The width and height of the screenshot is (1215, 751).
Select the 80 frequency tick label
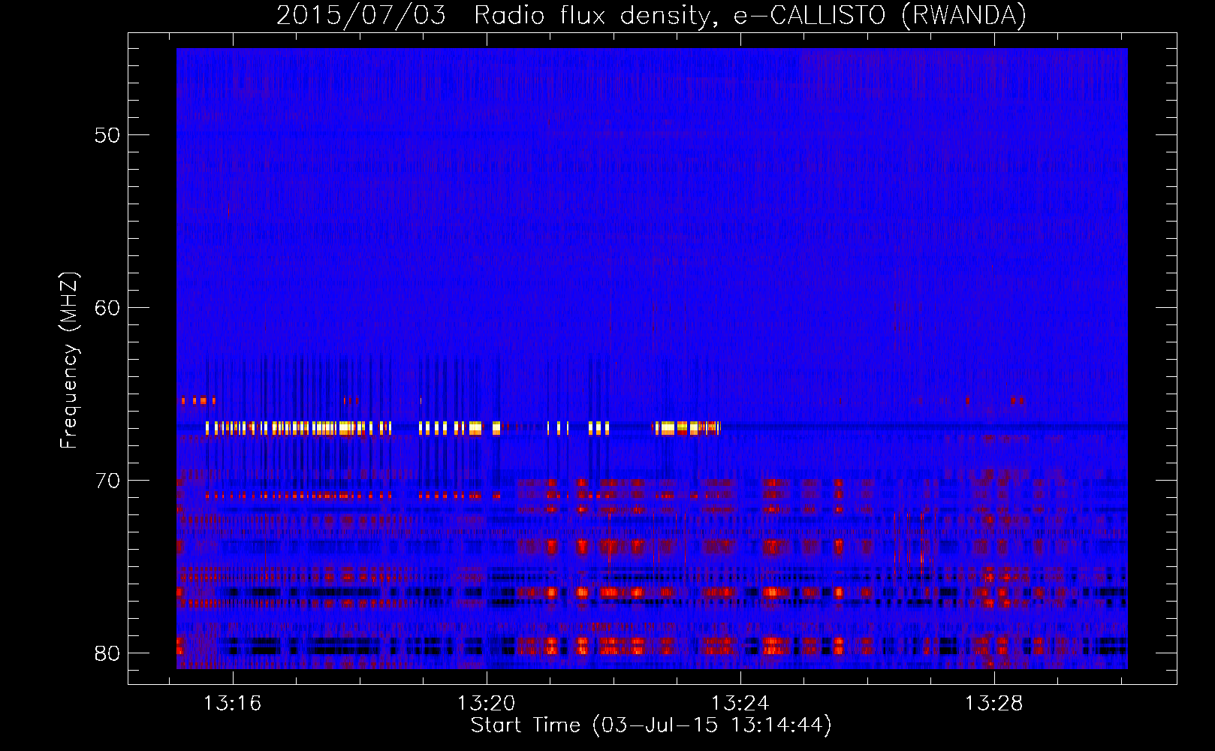click(x=107, y=653)
